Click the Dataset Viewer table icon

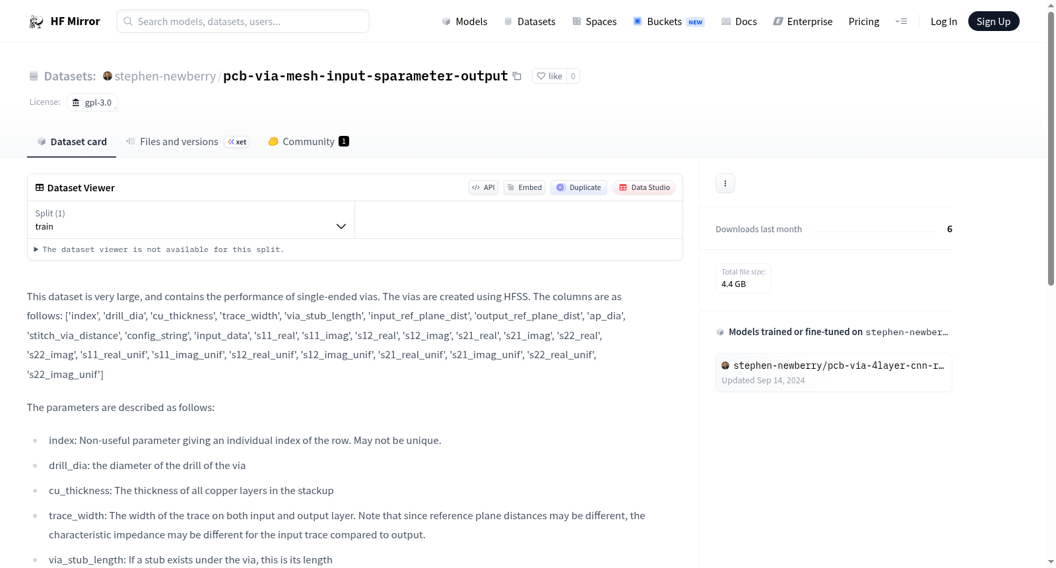click(40, 187)
